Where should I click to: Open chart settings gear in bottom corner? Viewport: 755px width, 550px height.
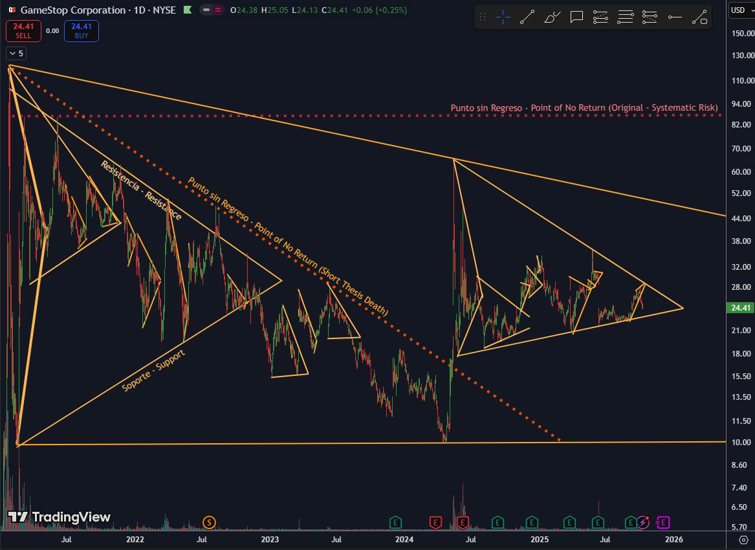[743, 540]
